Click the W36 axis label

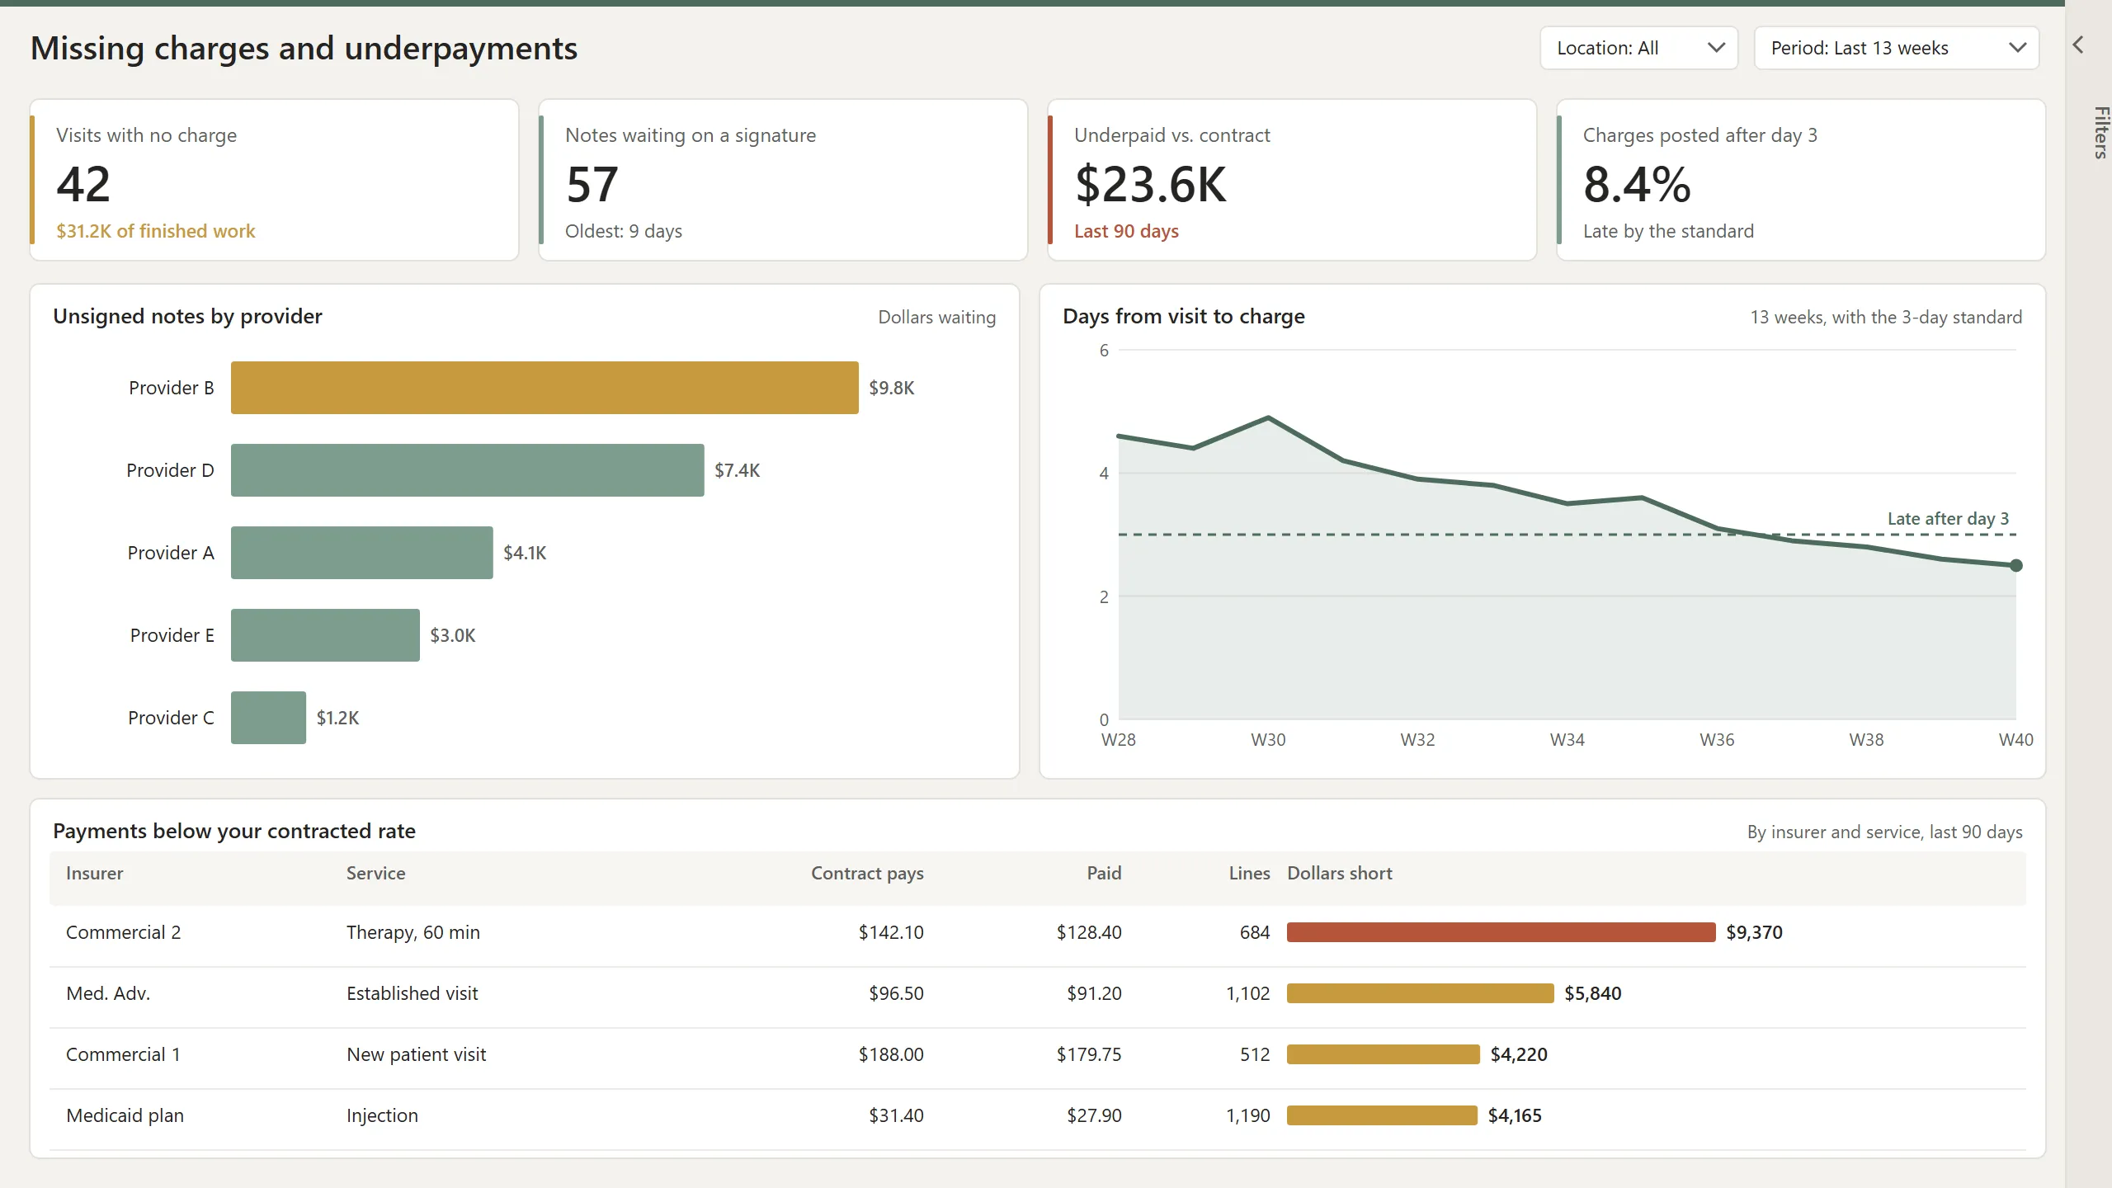pyautogui.click(x=1717, y=740)
